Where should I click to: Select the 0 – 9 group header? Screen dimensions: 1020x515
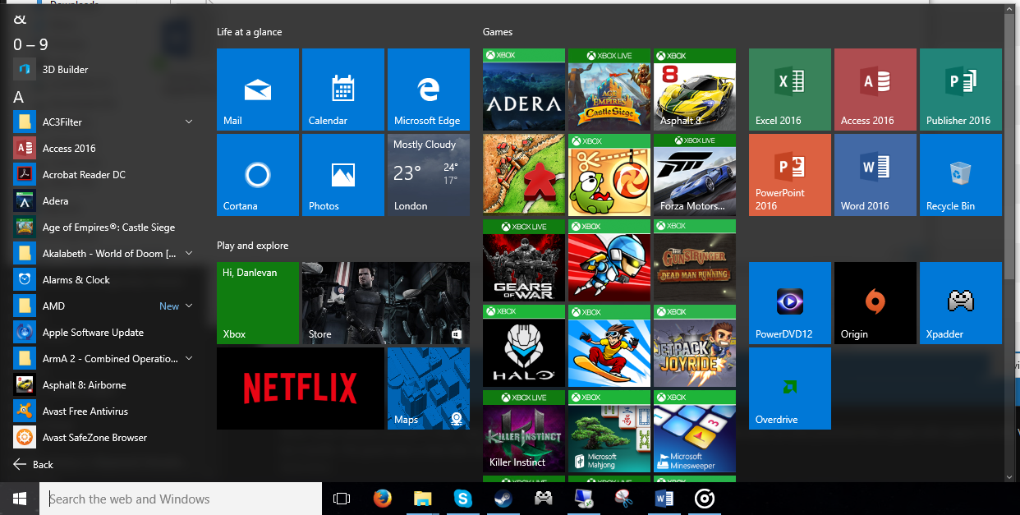click(x=31, y=44)
